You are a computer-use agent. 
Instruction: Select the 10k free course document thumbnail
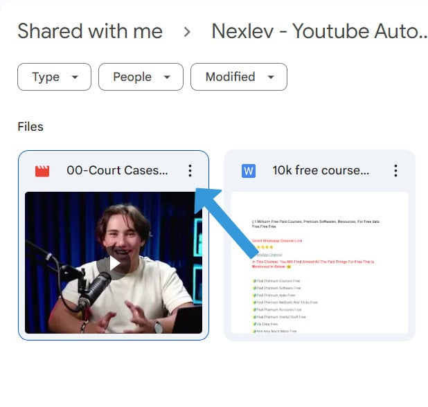320,262
